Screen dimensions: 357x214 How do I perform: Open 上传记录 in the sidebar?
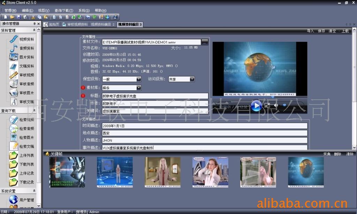[22, 173]
